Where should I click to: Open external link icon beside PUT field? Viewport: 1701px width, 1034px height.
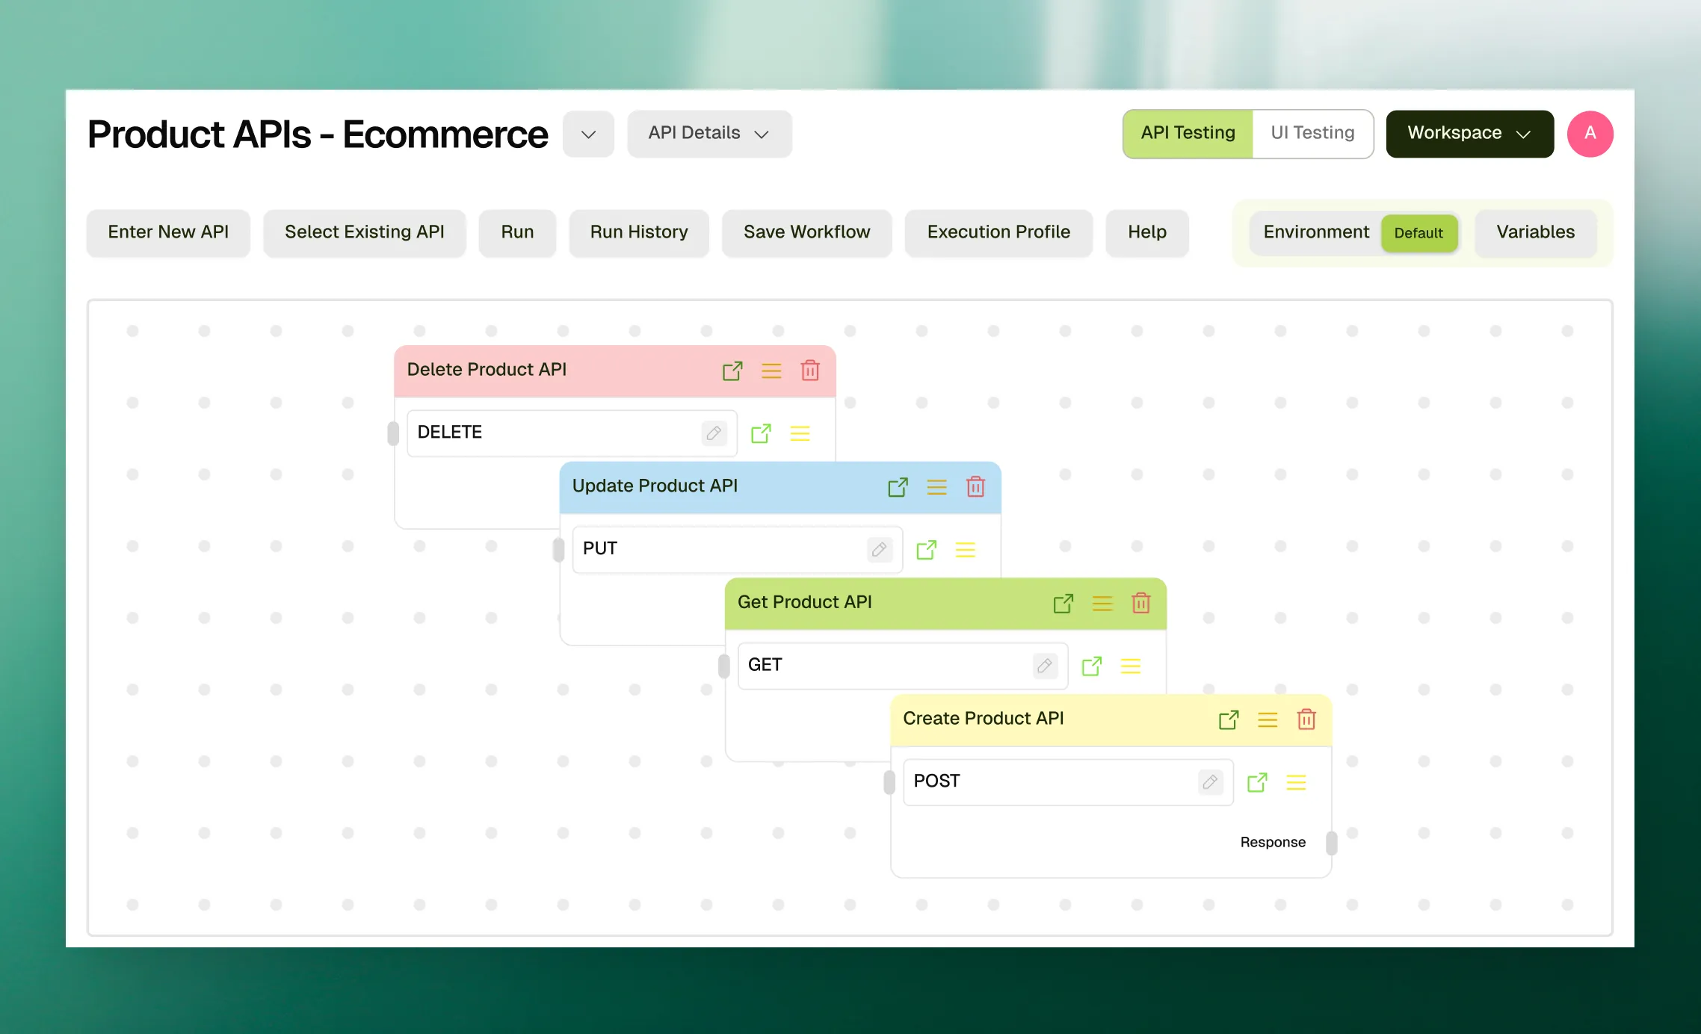[927, 550]
